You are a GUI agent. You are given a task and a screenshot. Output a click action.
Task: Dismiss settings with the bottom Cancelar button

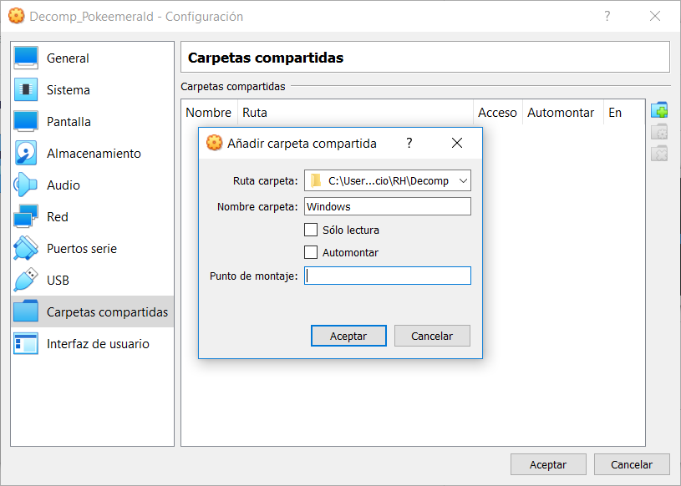click(632, 464)
